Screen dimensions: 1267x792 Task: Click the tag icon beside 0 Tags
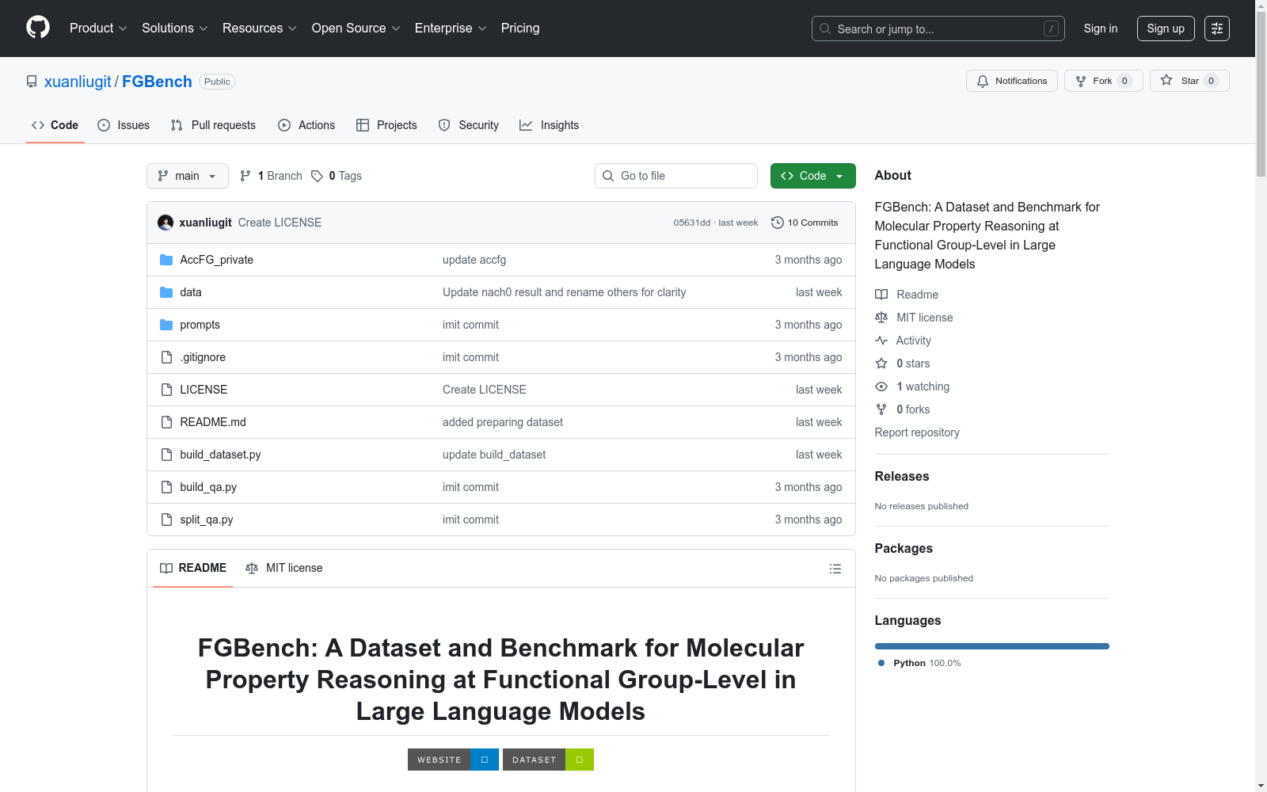(317, 176)
